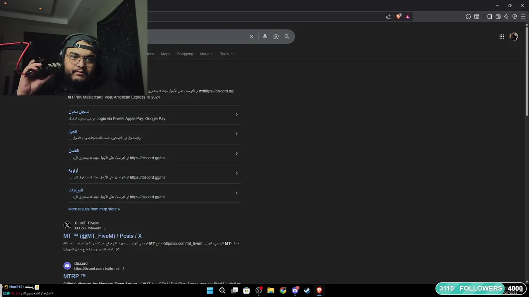Screen dimensions: 529x297
Task: Switch to the Shopping search tab
Action: (x=185, y=54)
